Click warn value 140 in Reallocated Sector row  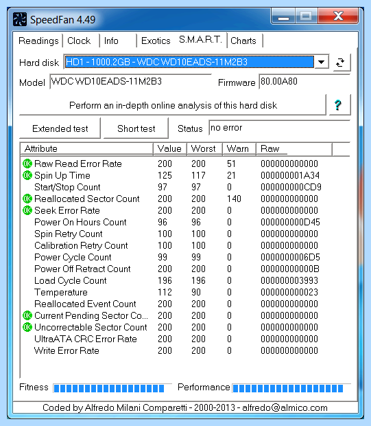coord(234,199)
